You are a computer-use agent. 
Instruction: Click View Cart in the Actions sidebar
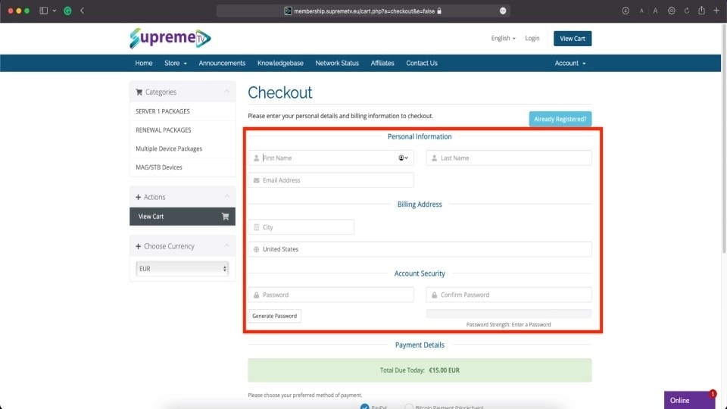tap(183, 216)
